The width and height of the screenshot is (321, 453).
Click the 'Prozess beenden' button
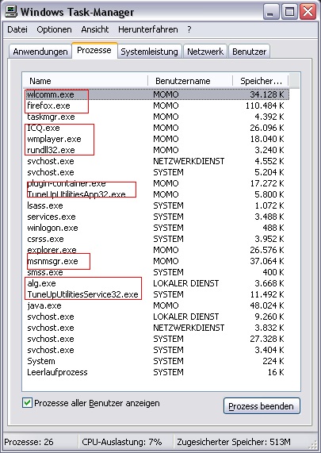[262, 406]
